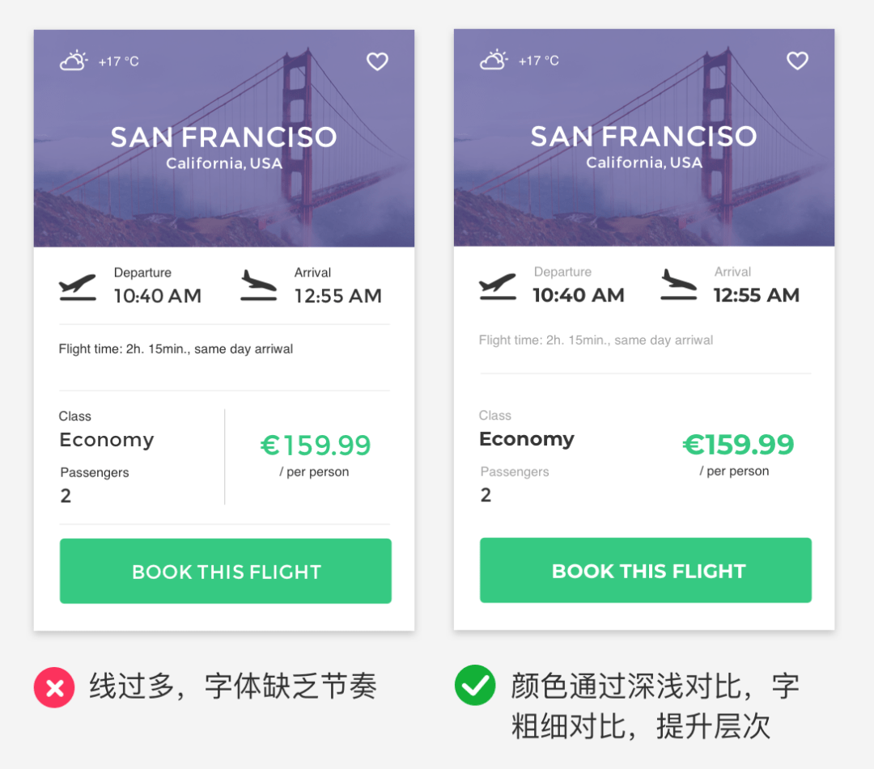
Task: Click the bold Economy class text on right card
Action: (527, 439)
